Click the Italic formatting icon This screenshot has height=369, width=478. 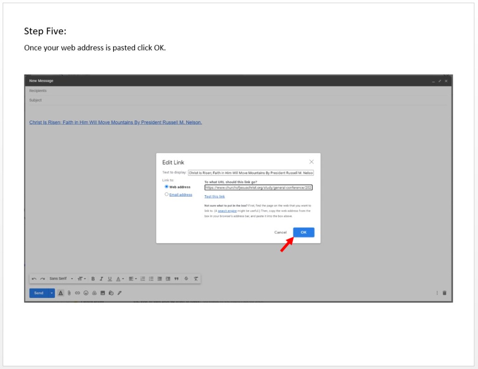click(101, 279)
